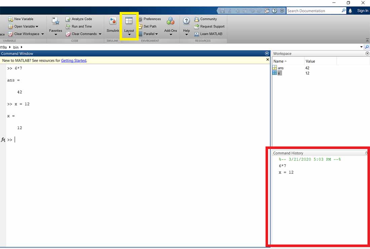Click the quick access help icon
Screen dimensions: 370x249
point(274,11)
